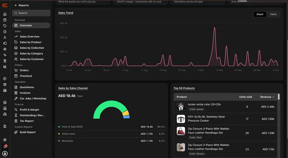288x158 pixels.
Task: Click the Sales by Sales Channel heading
Action: (x=73, y=88)
